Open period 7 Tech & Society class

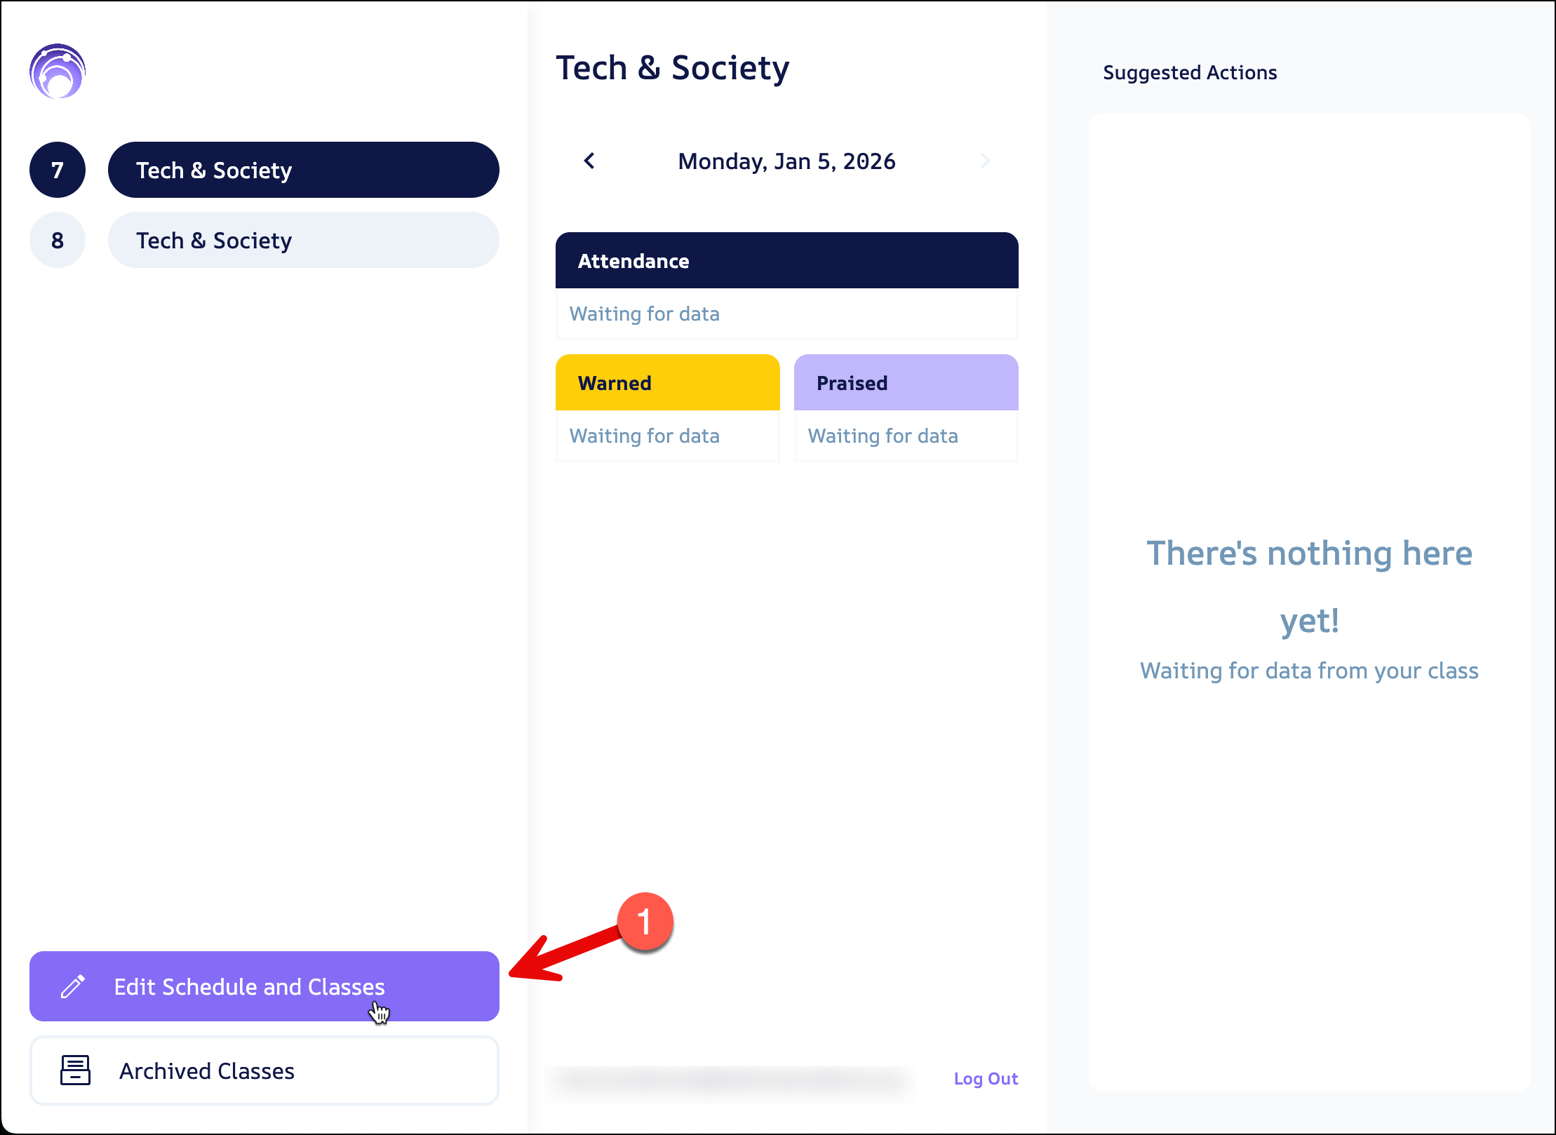tap(303, 170)
